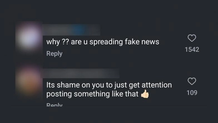Screen dimensions: 218x123
Task: Click the partially visible Reply under second comment
Action: click(x=54, y=105)
